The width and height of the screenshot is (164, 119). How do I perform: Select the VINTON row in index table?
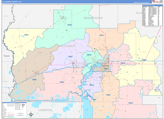coord(153,24)
